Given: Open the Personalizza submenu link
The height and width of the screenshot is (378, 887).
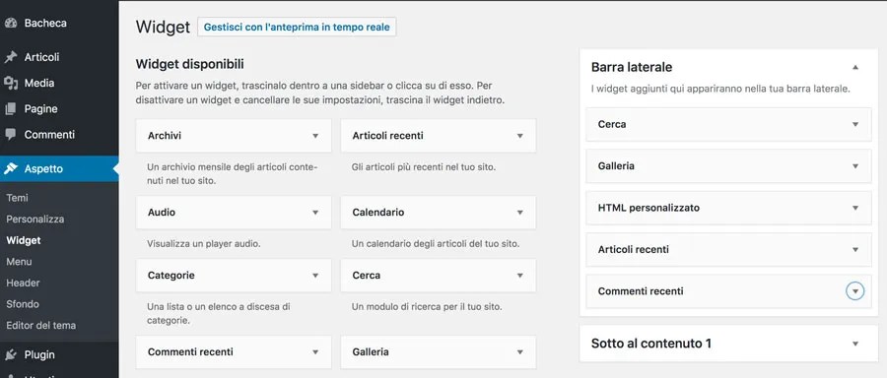Looking at the screenshot, I should click(x=35, y=219).
